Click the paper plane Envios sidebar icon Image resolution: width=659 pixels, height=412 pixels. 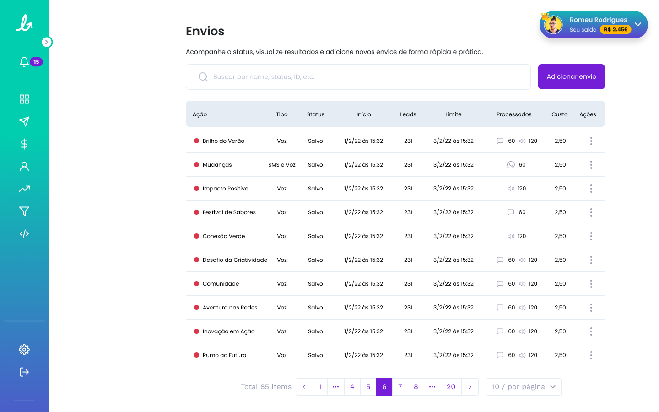click(x=24, y=121)
